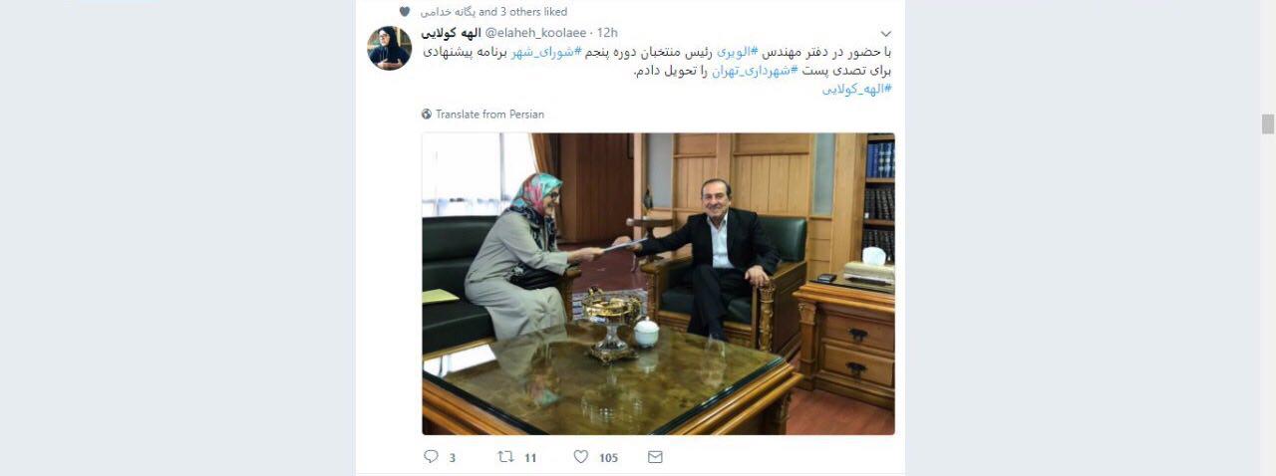The height and width of the screenshot is (476, 1276).
Task: Open the tweet's 12h timestamp
Action: point(607,33)
